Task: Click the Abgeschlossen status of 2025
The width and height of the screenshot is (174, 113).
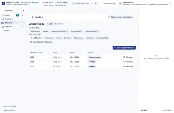Action: click(95, 57)
